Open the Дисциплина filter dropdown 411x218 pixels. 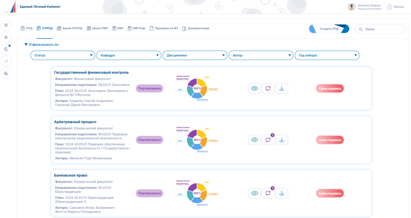[195, 55]
